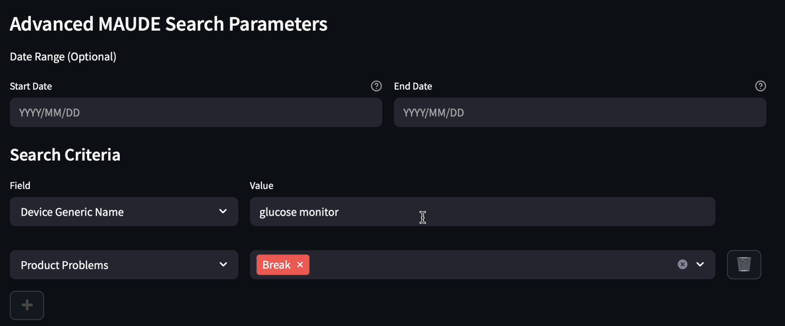Focus the End Date input box
Image resolution: width=785 pixels, height=326 pixels.
580,112
